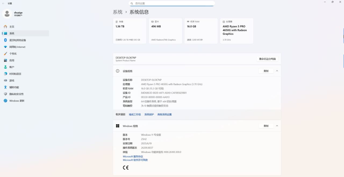The image size is (344, 177).
Task: Click the Bluetooth icon for 蓝牙和其他设备
Action: (5, 40)
